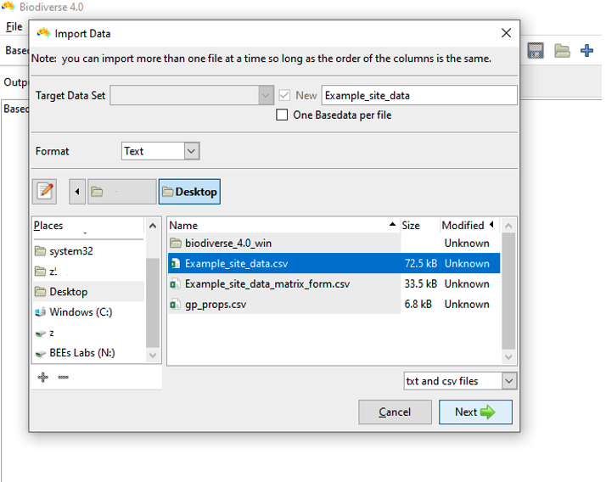Add bookmark with plus icon below Places
This screenshot has height=482, width=606.
[43, 377]
